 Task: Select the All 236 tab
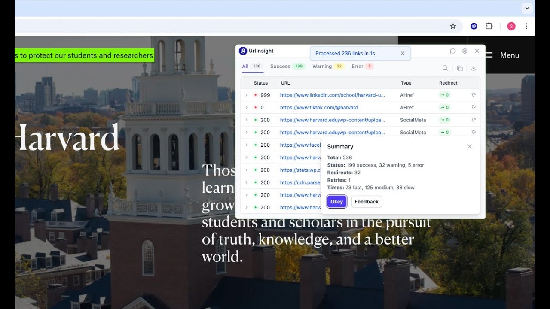pyautogui.click(x=252, y=67)
